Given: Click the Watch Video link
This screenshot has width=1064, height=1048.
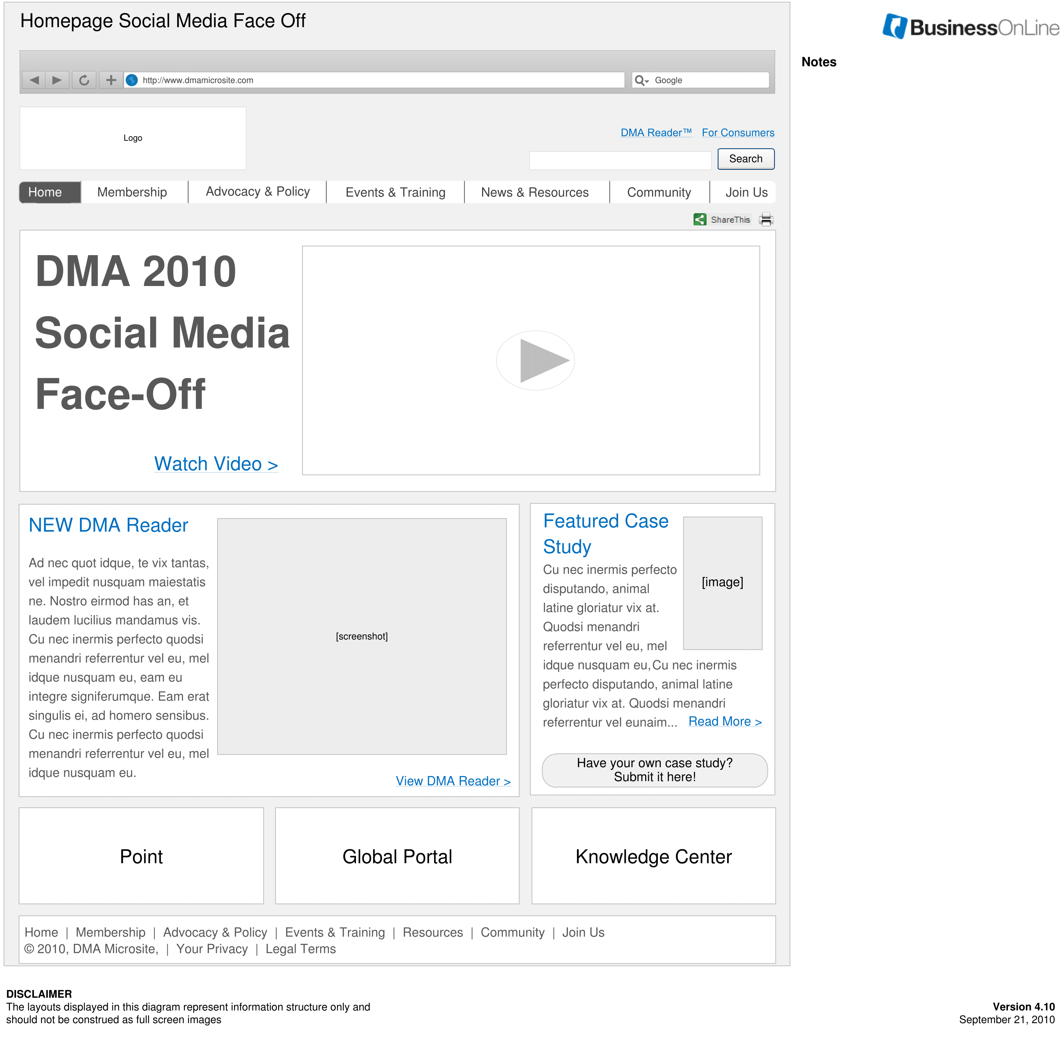Looking at the screenshot, I should click(216, 464).
